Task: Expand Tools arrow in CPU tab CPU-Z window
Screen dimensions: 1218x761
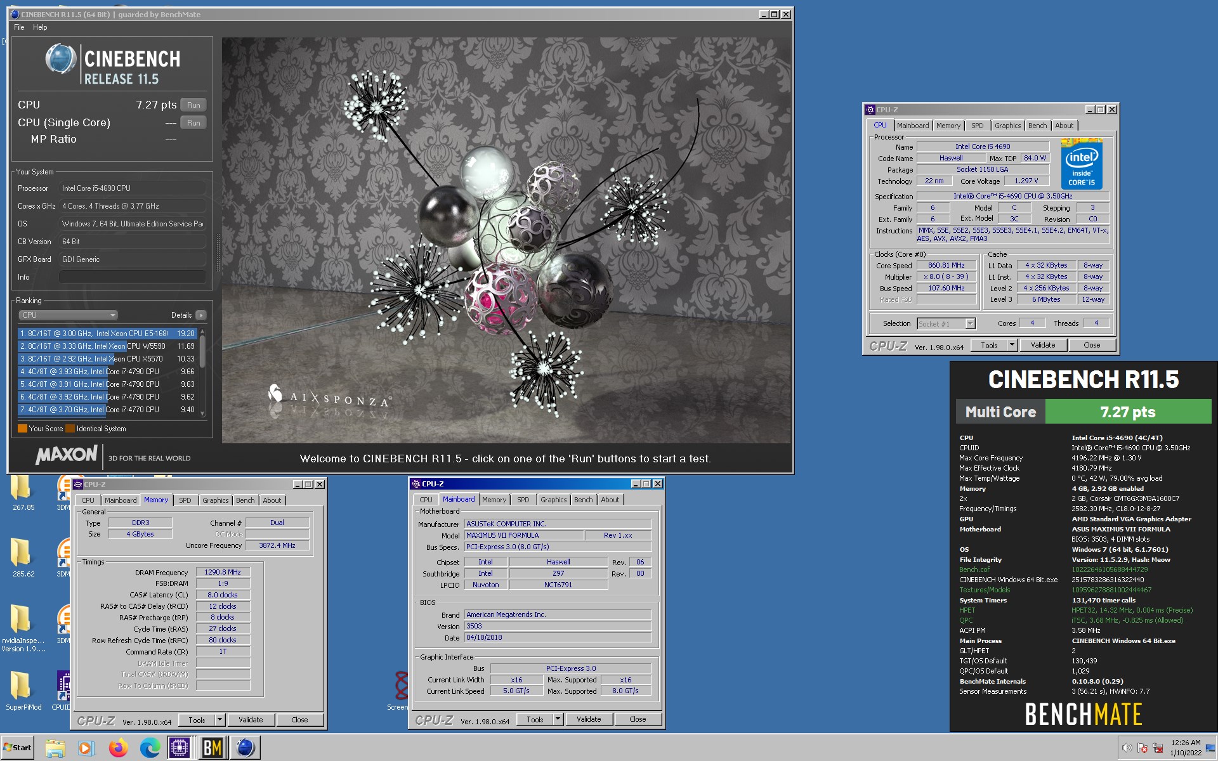Action: point(1012,346)
